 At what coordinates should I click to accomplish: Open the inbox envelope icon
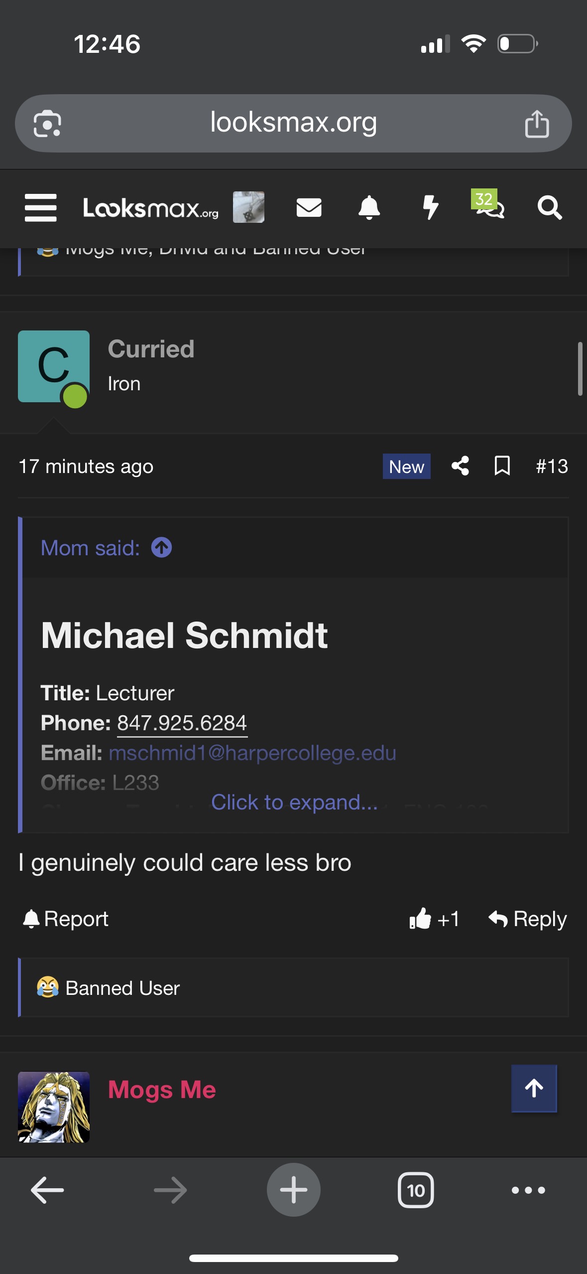pyautogui.click(x=309, y=207)
